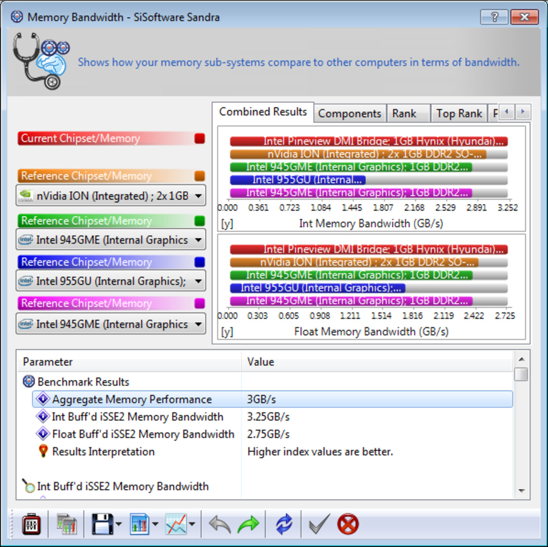The width and height of the screenshot is (548, 547).
Task: Click 'Higher index values are better.' text
Action: [x=320, y=451]
